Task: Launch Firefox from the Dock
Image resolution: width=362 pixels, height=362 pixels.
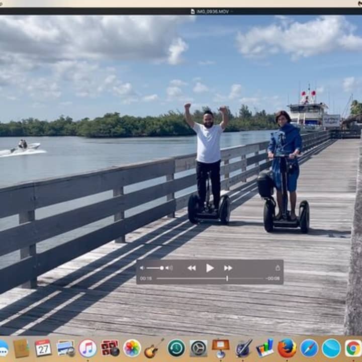Action: tap(287, 348)
